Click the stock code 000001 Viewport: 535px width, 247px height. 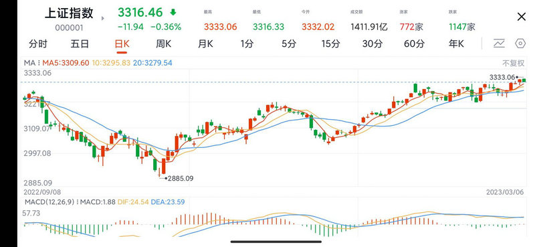(70, 27)
